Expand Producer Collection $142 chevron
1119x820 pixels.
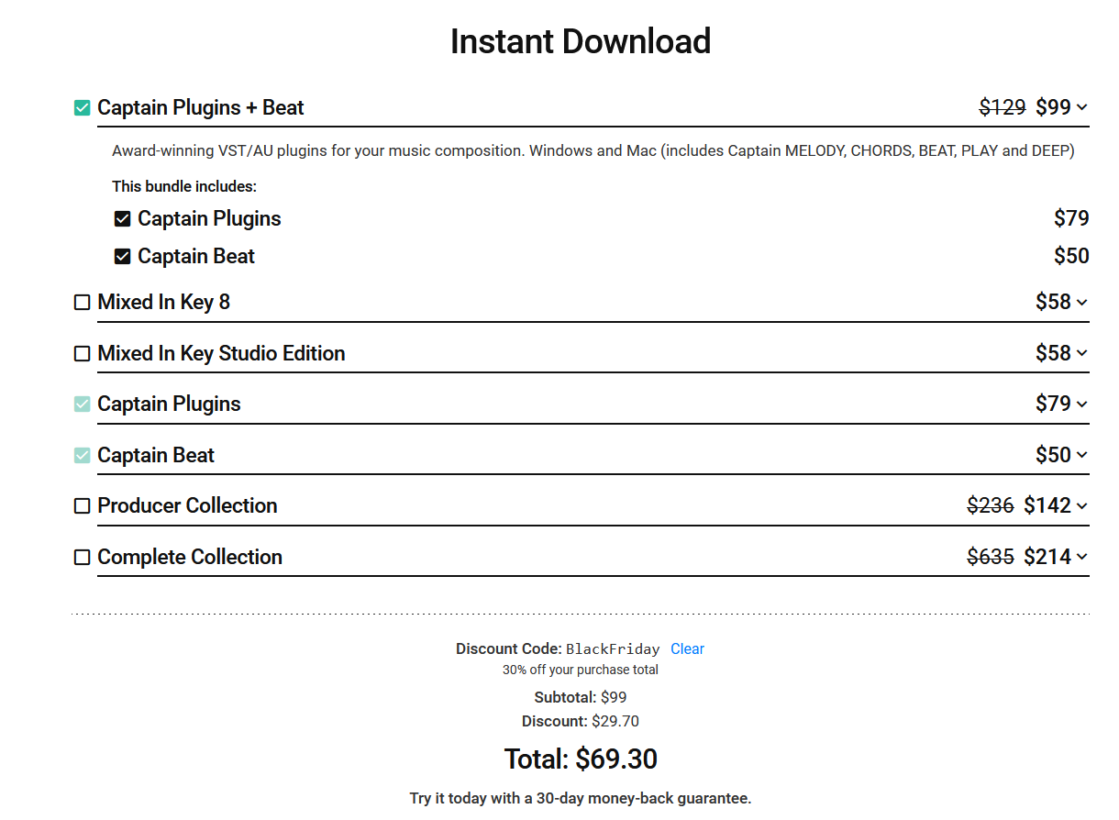point(1082,506)
